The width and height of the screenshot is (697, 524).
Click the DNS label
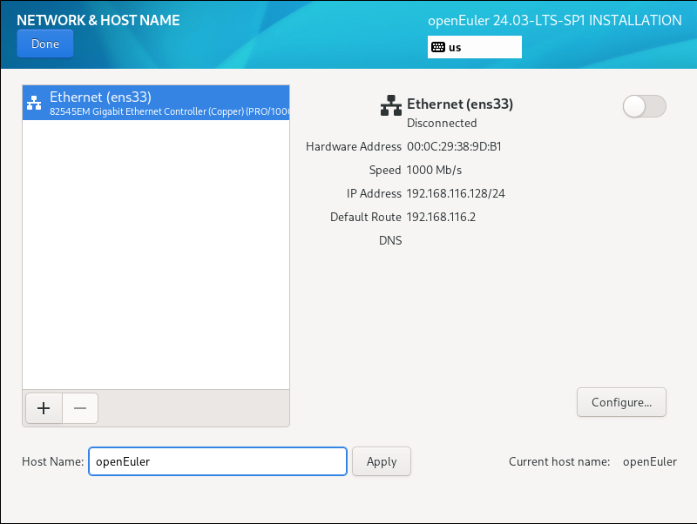pos(390,241)
